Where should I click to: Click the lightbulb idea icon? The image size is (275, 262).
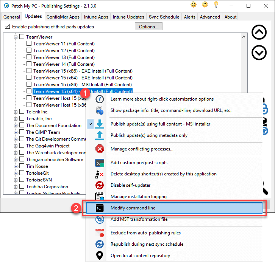[x=216, y=5]
